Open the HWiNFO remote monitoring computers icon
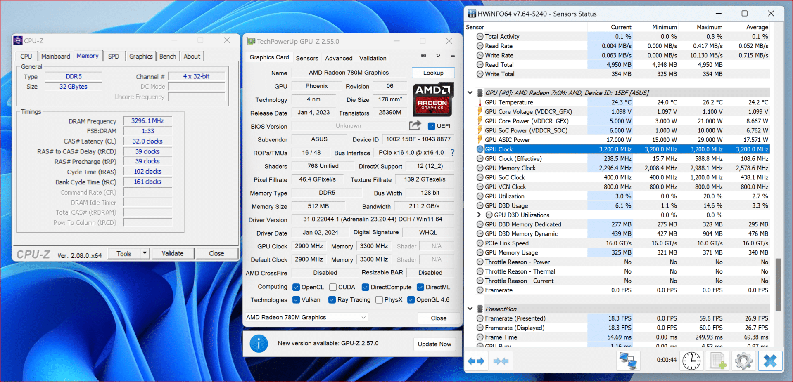The image size is (793, 382). click(628, 361)
